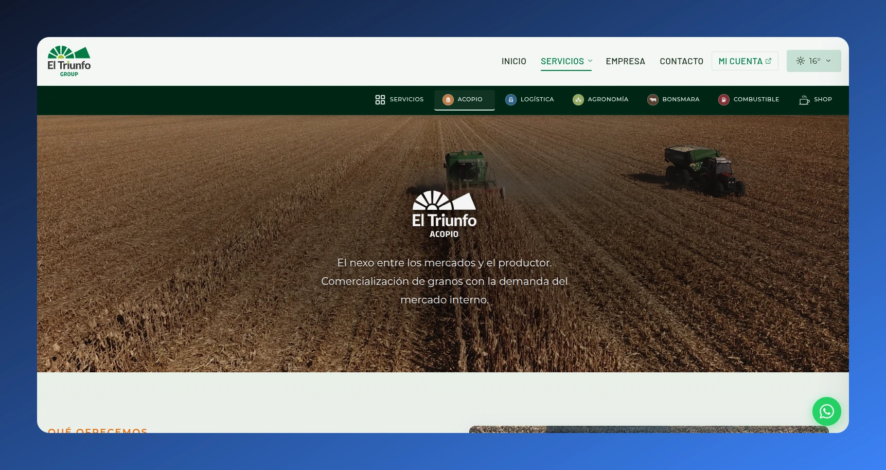Expand the 16° weather dropdown chevron

[x=828, y=61]
